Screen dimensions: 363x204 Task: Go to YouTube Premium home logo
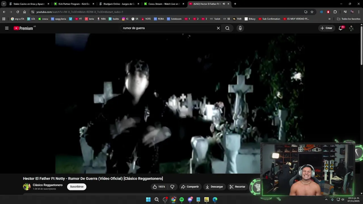[x=23, y=28]
